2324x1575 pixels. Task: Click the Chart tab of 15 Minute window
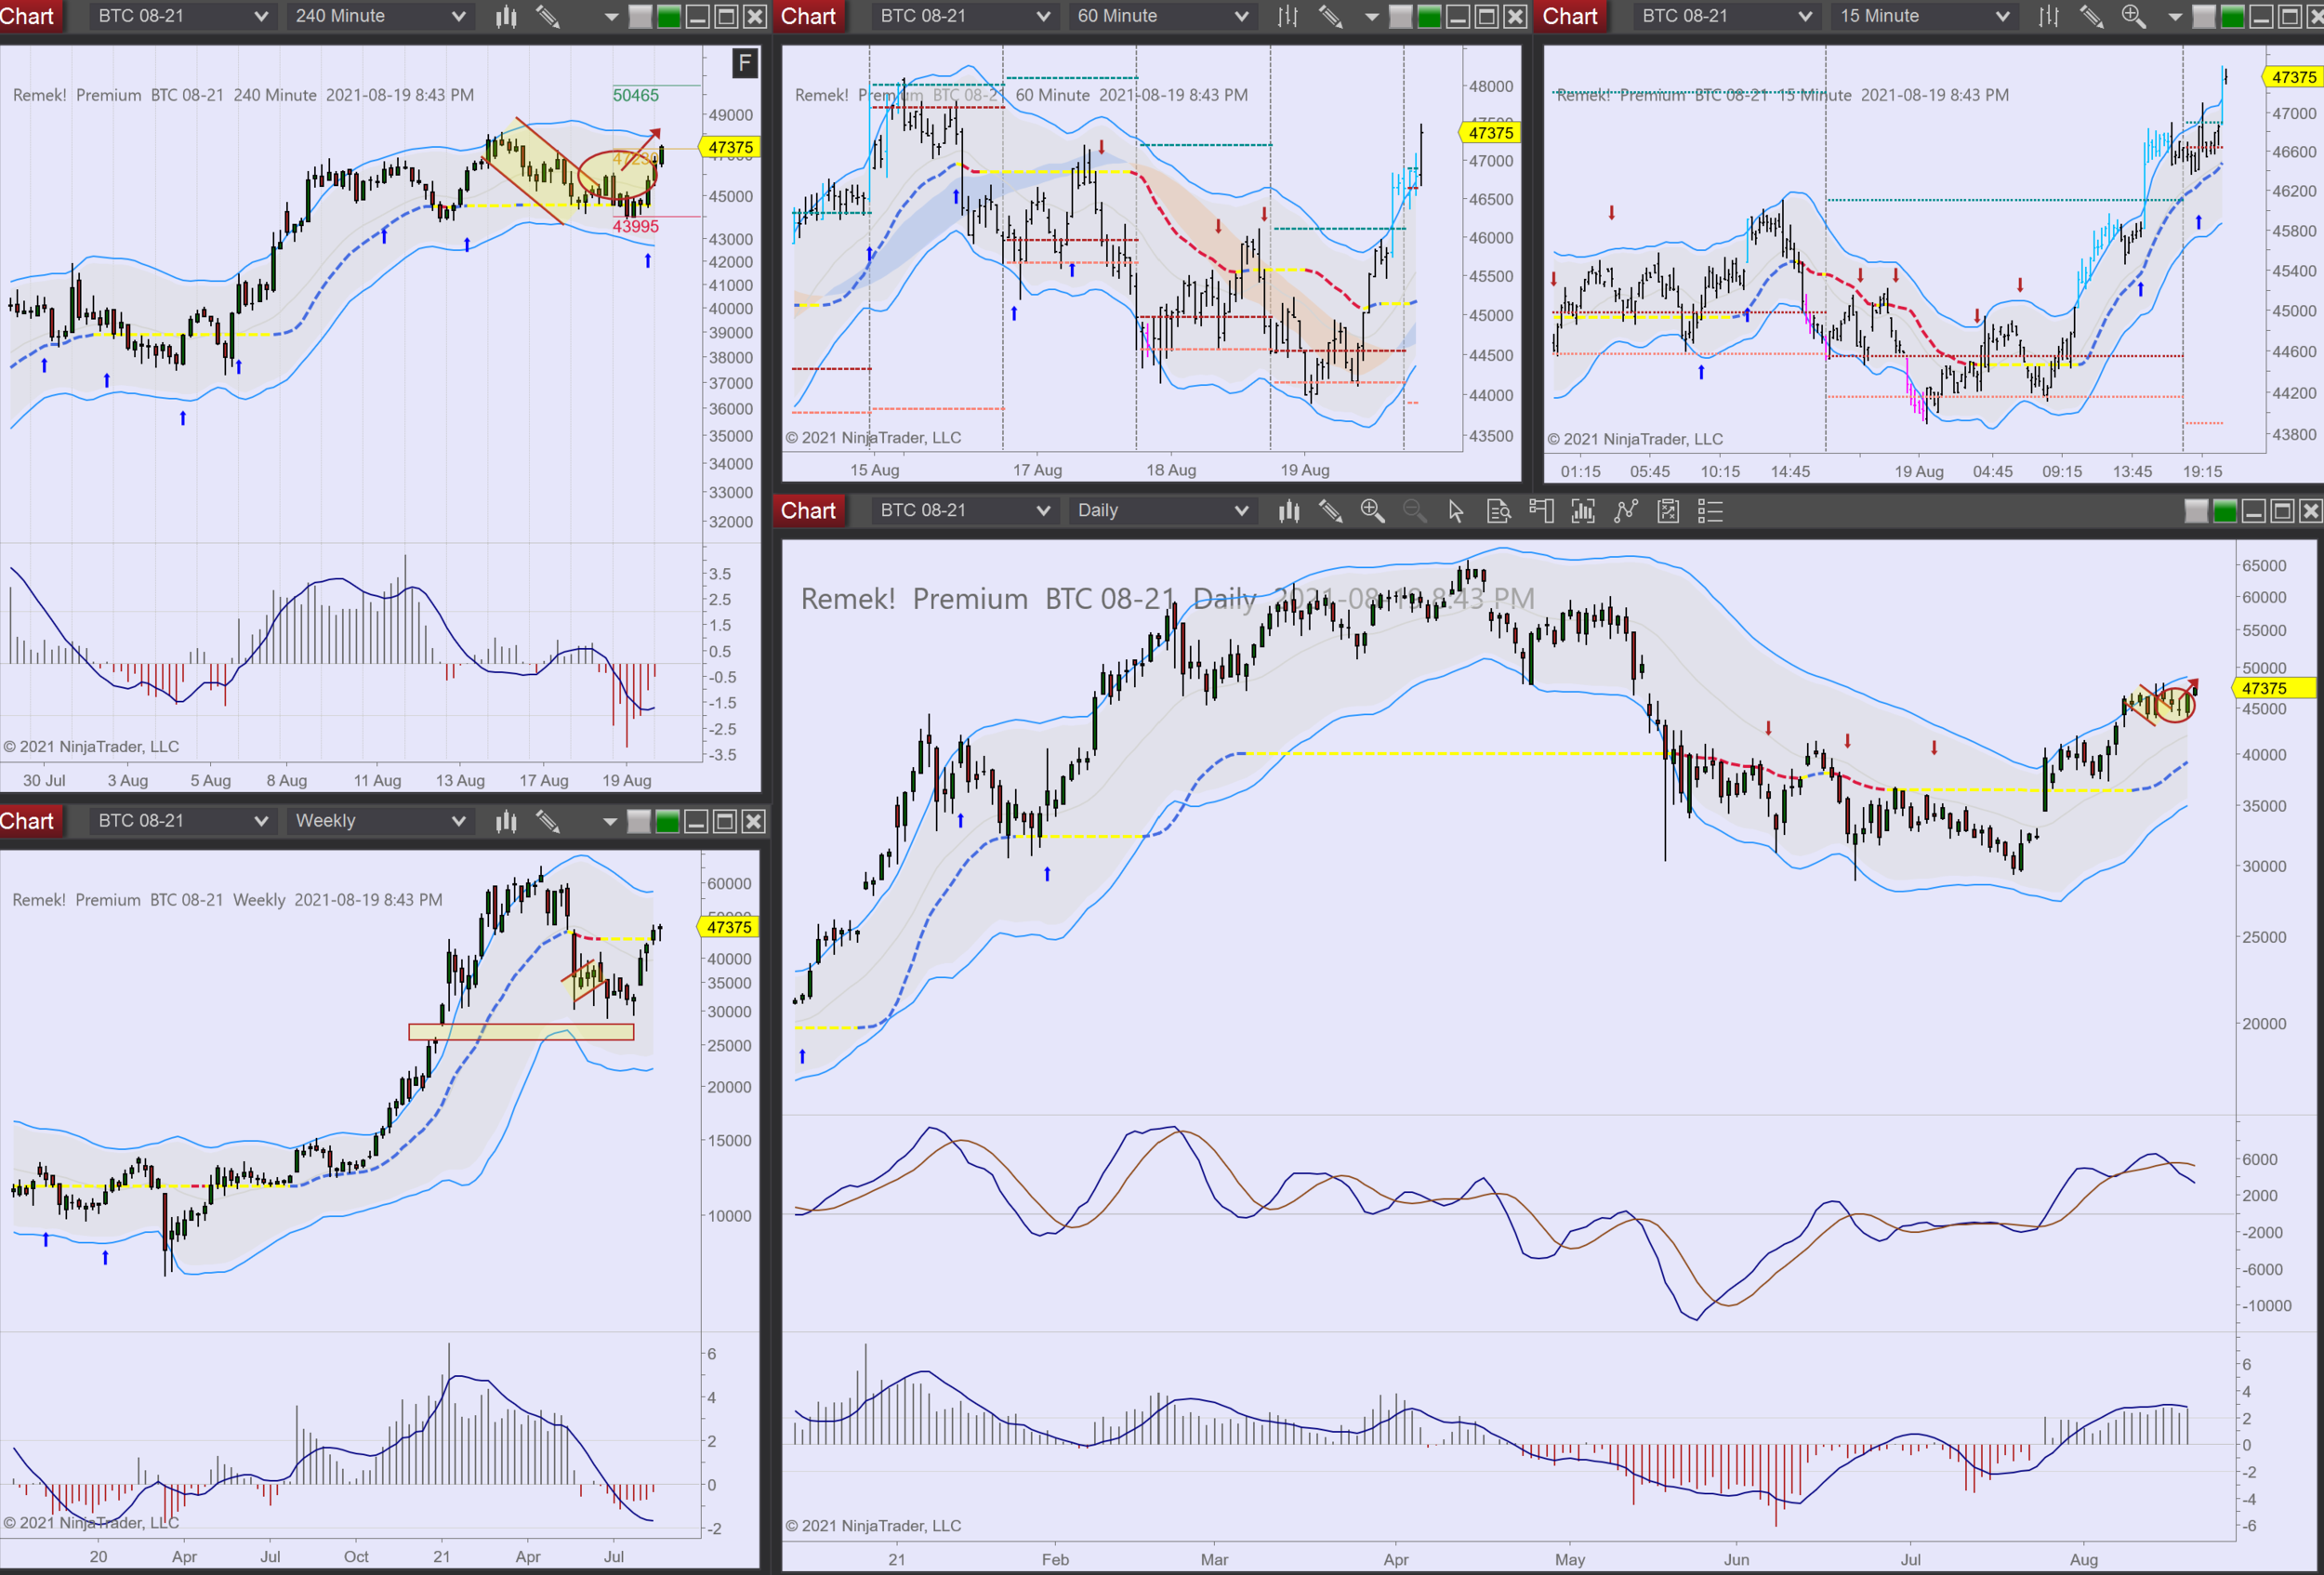click(x=1570, y=16)
